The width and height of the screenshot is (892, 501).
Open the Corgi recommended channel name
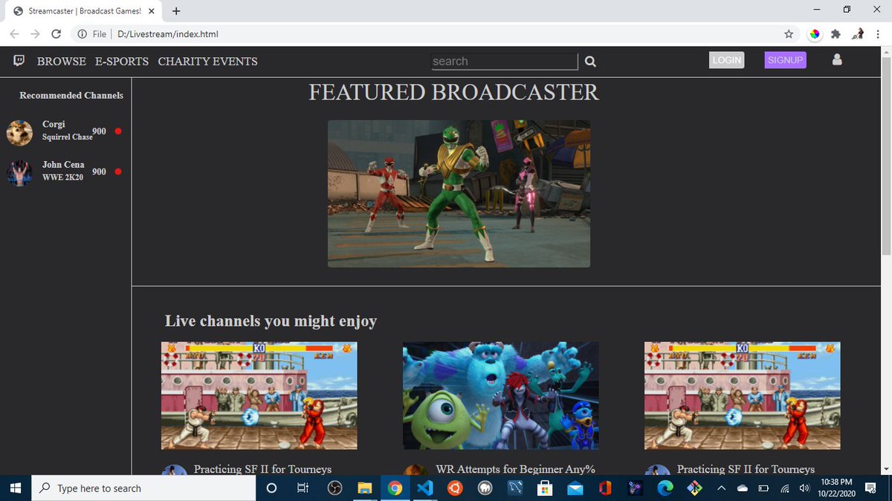coord(54,124)
